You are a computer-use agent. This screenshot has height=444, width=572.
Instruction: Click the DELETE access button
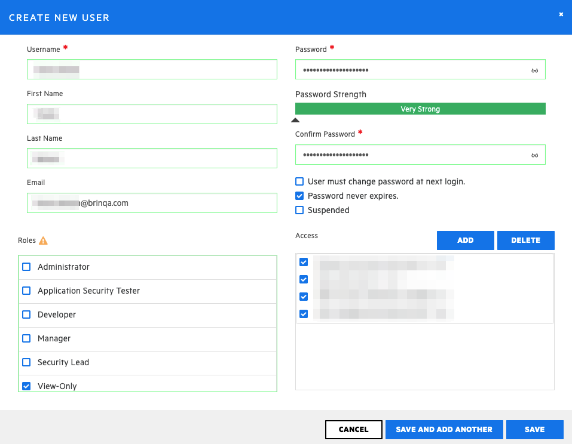[525, 240]
